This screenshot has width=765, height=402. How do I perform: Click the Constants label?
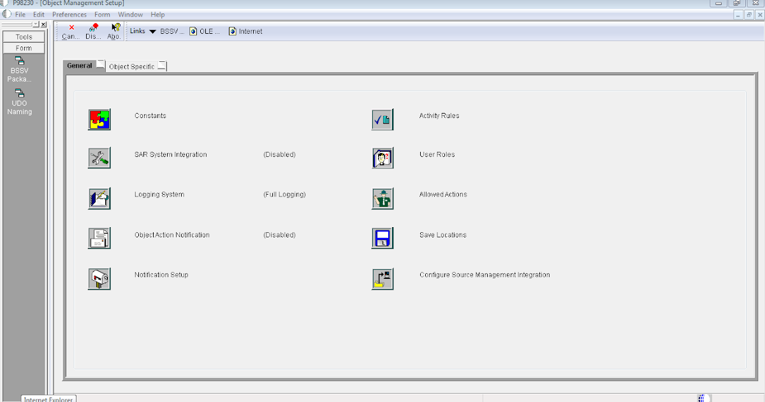pyautogui.click(x=150, y=115)
